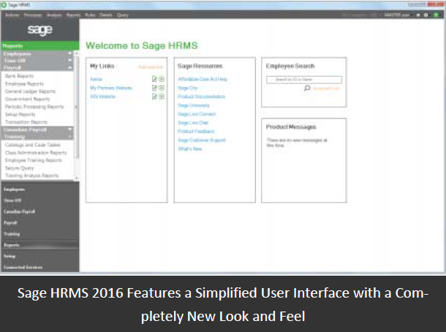Collapse the Payroll group in Reports list
This screenshot has width=446, height=332.
37,68
